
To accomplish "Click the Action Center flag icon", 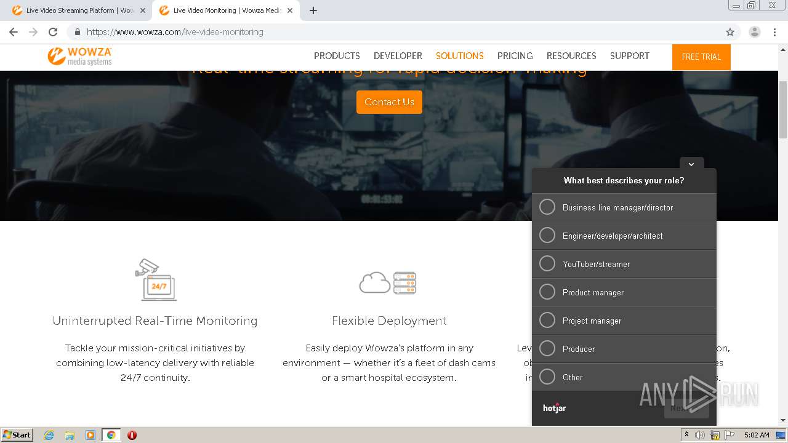I will [x=729, y=435].
